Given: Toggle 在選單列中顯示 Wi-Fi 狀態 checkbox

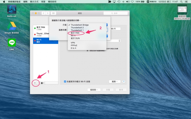Looking at the screenshot, I should click(65, 81).
